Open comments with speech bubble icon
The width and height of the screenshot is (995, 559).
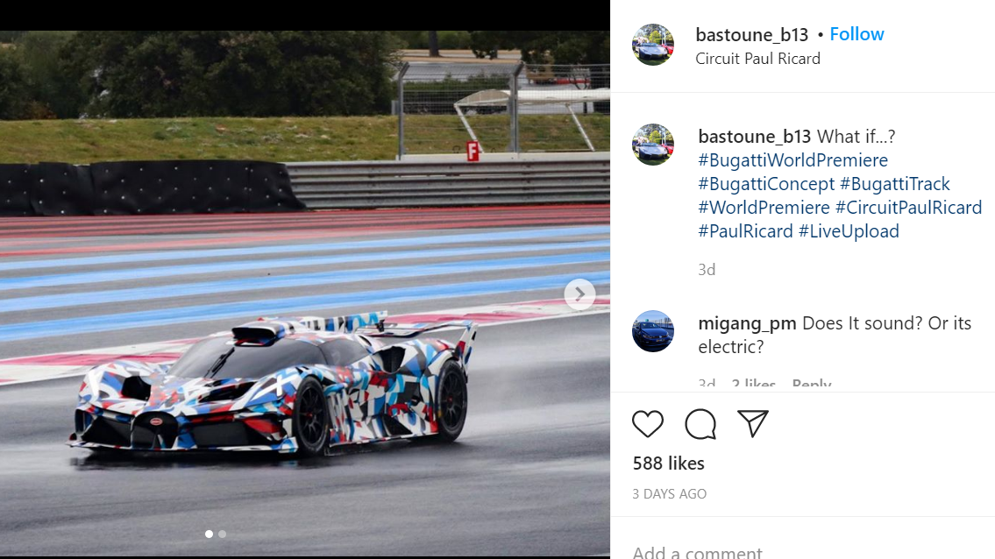[700, 424]
